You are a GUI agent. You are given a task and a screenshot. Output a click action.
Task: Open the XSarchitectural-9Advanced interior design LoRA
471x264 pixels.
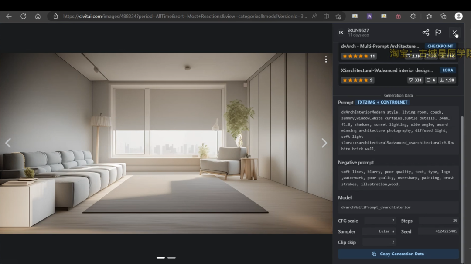[387, 70]
